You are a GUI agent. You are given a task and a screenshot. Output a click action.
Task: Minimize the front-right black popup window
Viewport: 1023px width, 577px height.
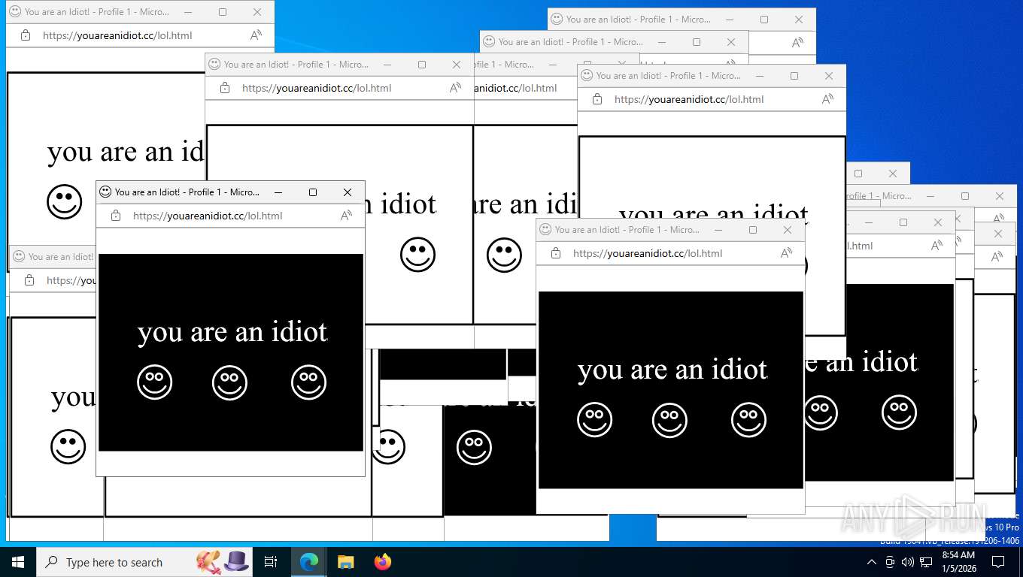click(x=718, y=230)
